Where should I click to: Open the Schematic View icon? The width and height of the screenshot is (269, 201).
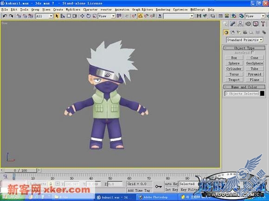coord(227,16)
